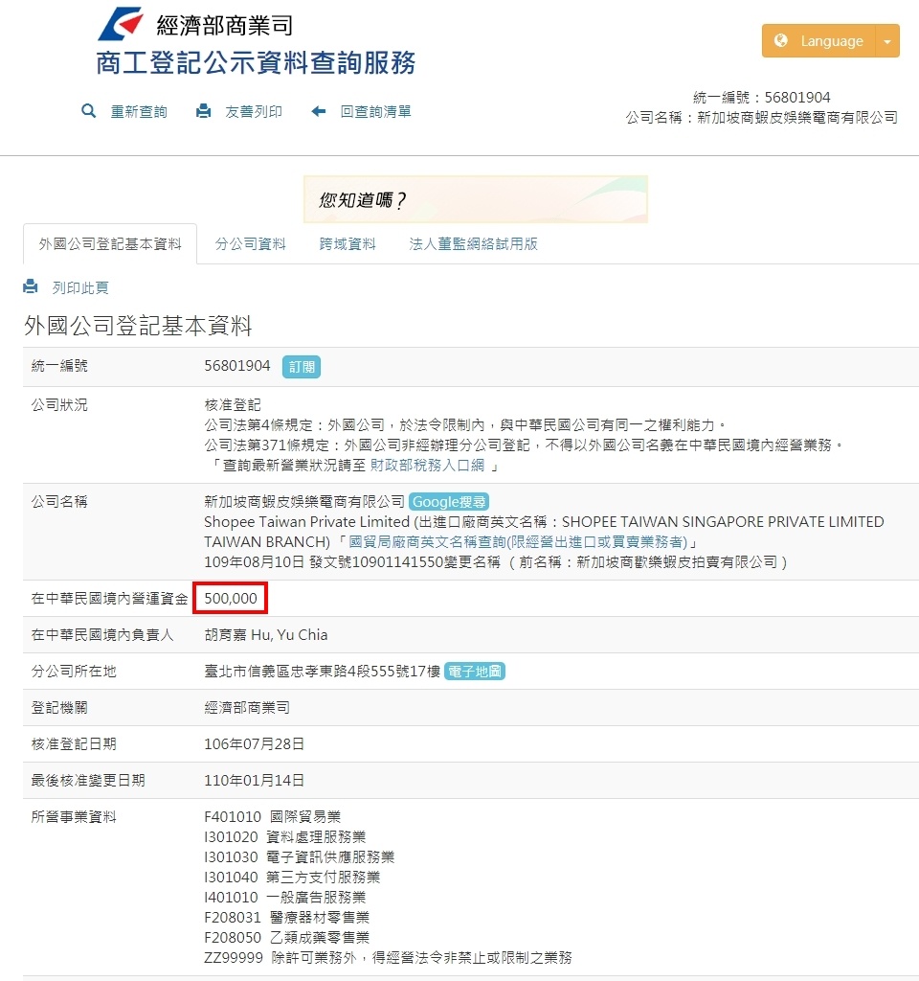The height and width of the screenshot is (981, 919).
Task: Click the 所營事業資料 row label
Action: [74, 817]
